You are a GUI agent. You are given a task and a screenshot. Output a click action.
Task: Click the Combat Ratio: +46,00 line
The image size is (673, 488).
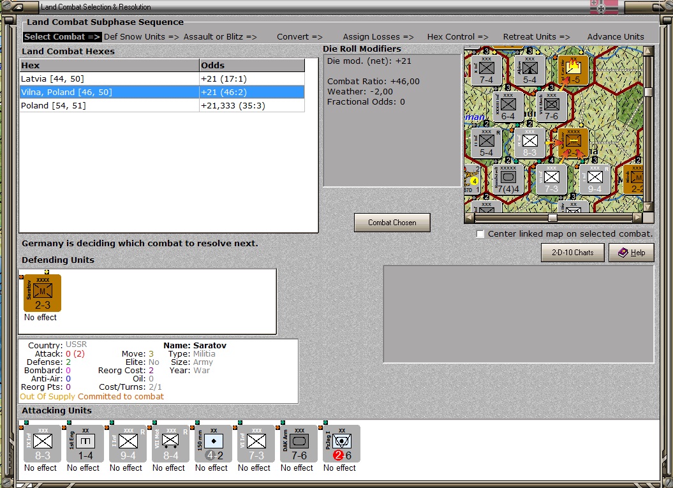(373, 82)
